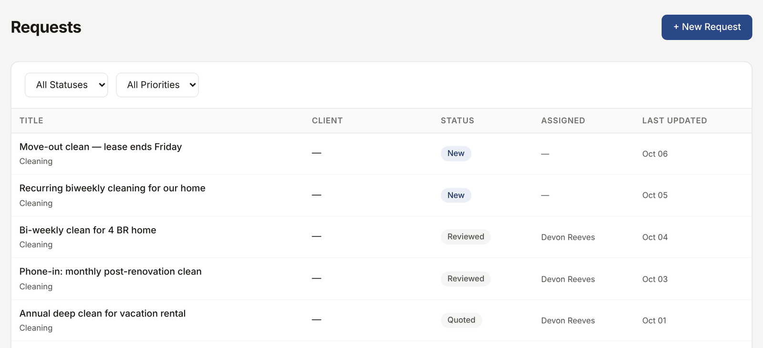The image size is (763, 348).
Task: Click the Client column header
Action: pos(327,121)
